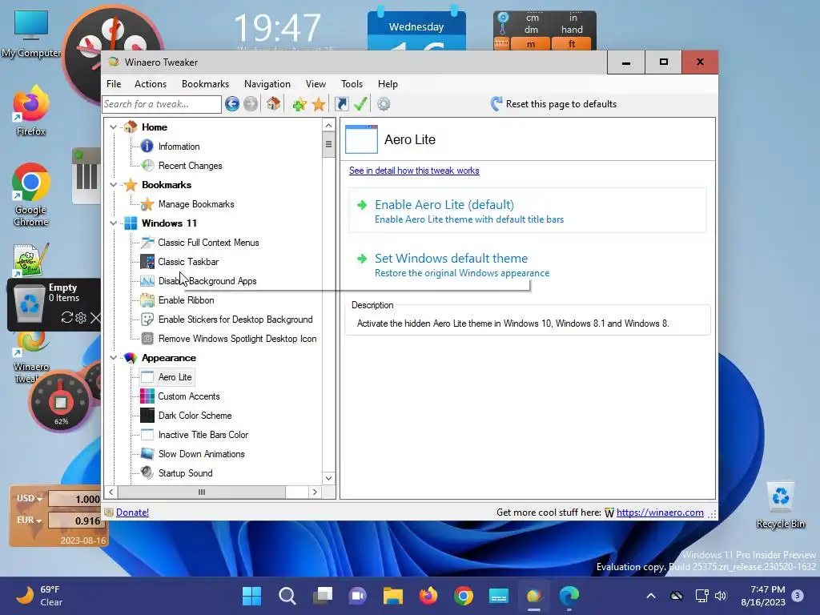This screenshot has width=820, height=615.
Task: Click Reset this page to defaults
Action: pos(554,104)
